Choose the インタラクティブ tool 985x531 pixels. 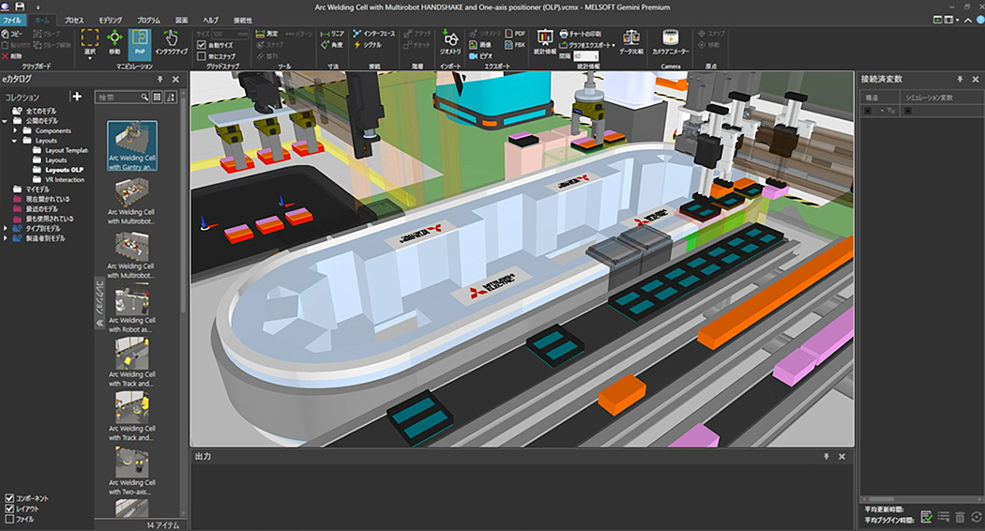[x=171, y=43]
